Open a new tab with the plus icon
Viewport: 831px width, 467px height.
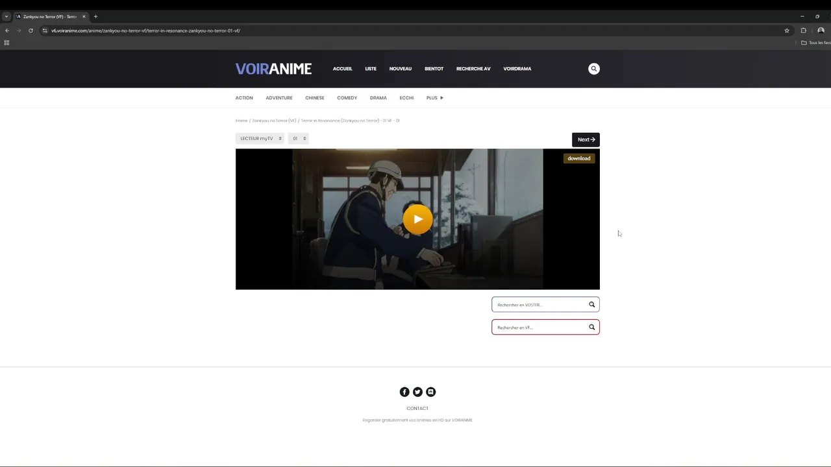tap(95, 16)
